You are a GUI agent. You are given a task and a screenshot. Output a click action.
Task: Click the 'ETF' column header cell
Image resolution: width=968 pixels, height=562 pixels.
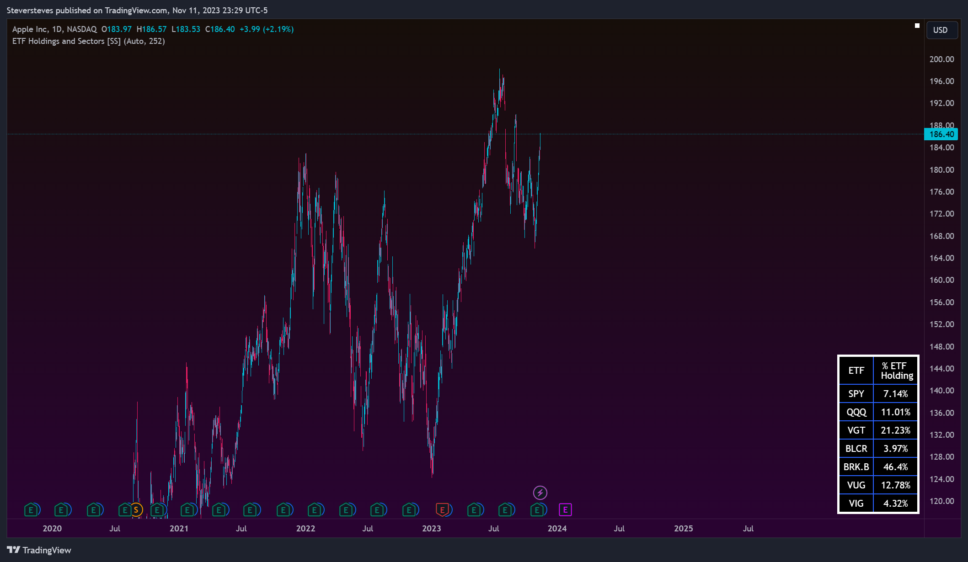[x=856, y=371]
